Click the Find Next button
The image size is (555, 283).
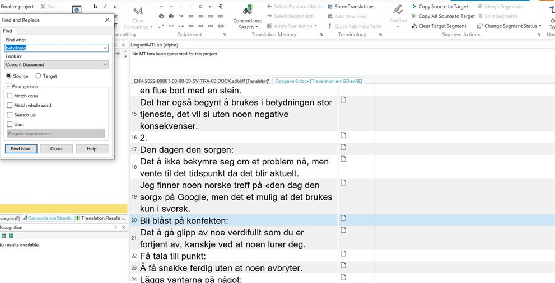pyautogui.click(x=21, y=149)
